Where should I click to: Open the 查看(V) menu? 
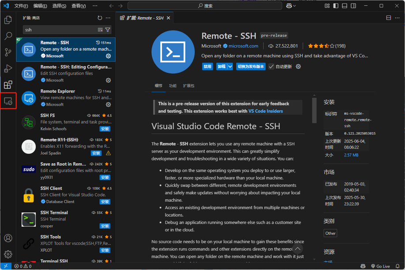click(x=79, y=6)
